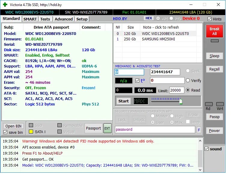The image size is (231, 185).
Task: Click the Removable indicator square
Action: pos(60,125)
